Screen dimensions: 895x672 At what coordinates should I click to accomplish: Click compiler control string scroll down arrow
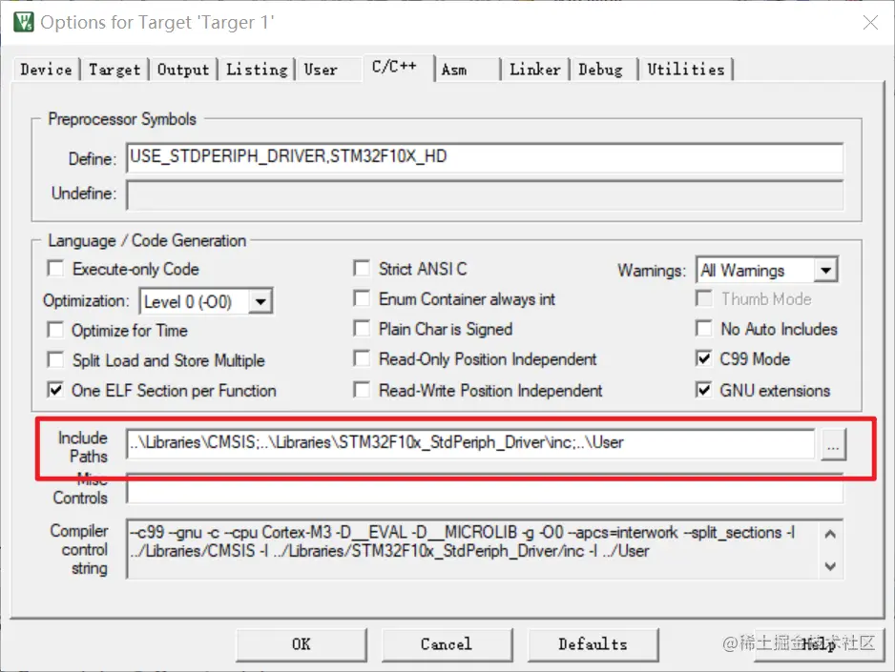(x=830, y=566)
